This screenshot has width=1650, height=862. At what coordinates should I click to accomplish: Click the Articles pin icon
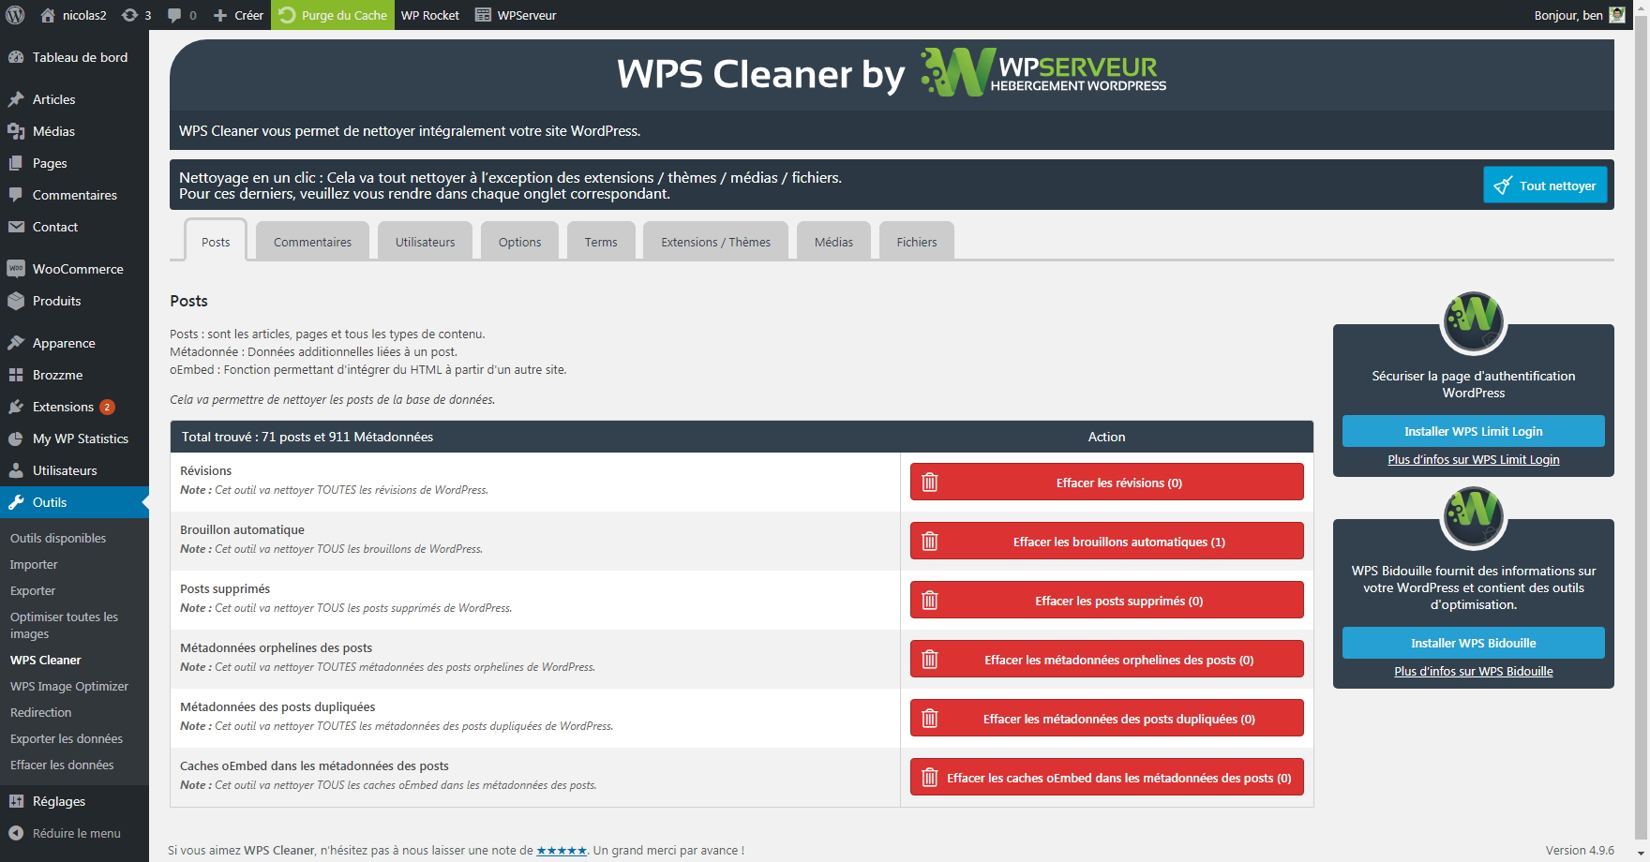(16, 99)
